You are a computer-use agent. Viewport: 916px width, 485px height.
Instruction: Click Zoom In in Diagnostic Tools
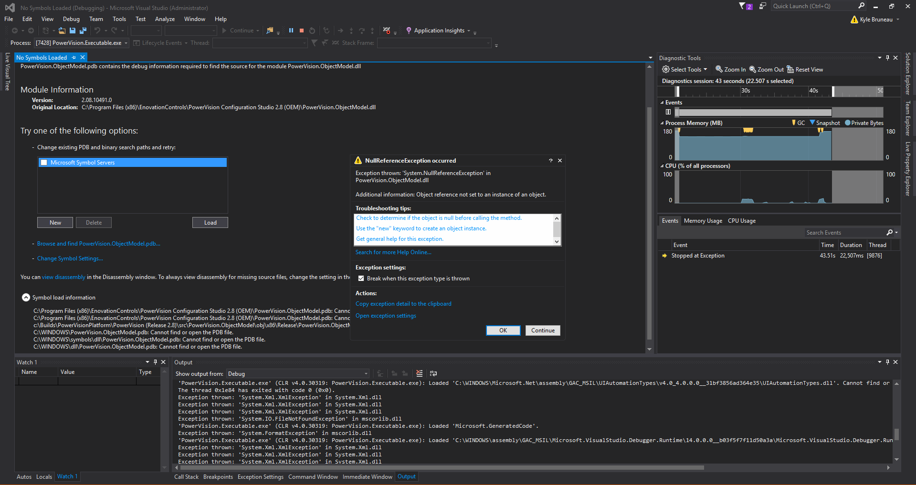point(730,70)
